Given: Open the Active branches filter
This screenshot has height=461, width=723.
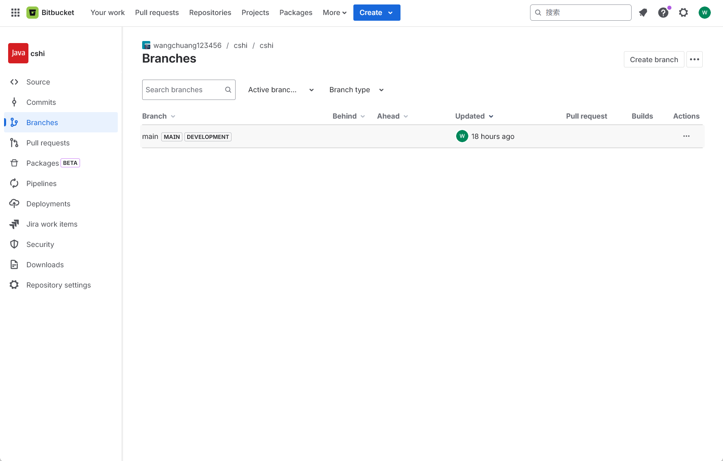Looking at the screenshot, I should click(280, 90).
